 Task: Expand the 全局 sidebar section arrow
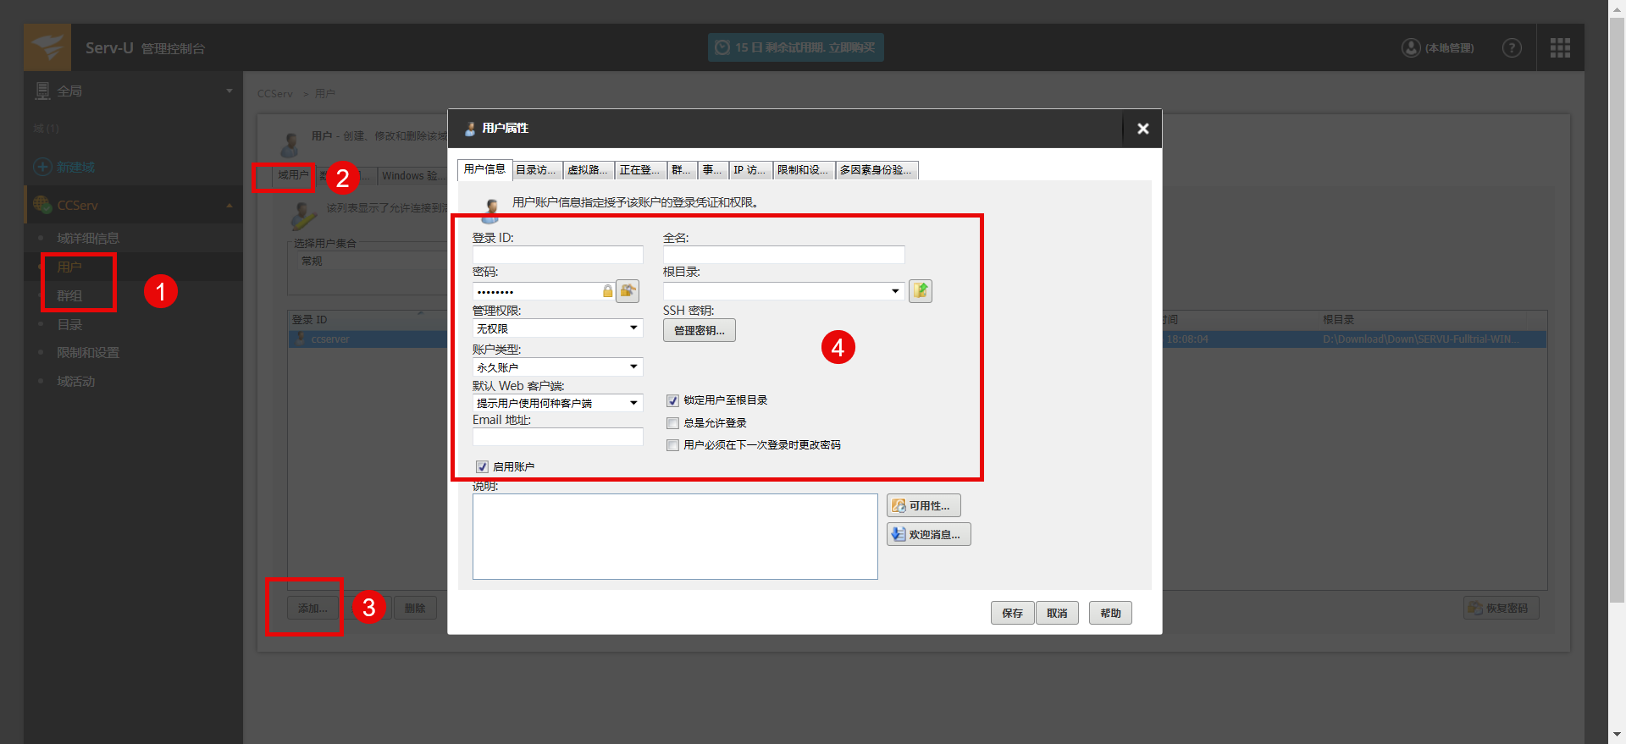pyautogui.click(x=230, y=91)
